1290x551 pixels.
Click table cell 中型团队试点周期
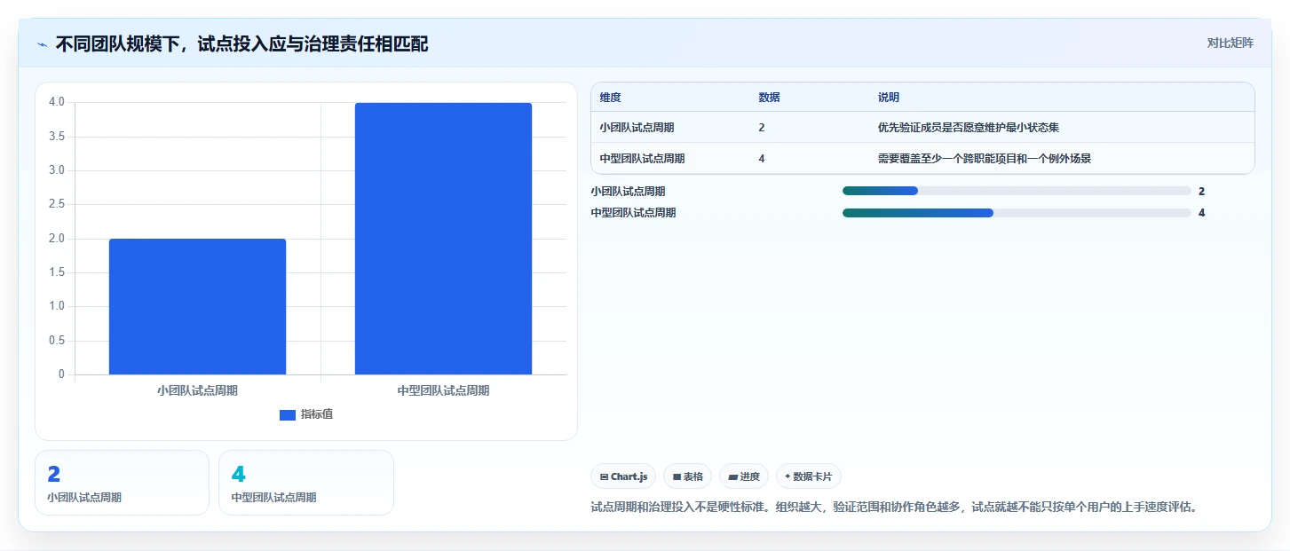(642, 159)
